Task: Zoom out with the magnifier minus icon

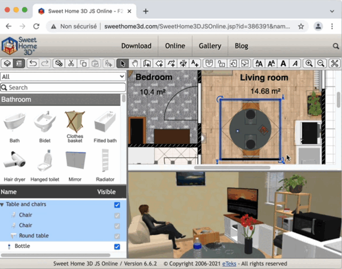Action: click(321, 64)
